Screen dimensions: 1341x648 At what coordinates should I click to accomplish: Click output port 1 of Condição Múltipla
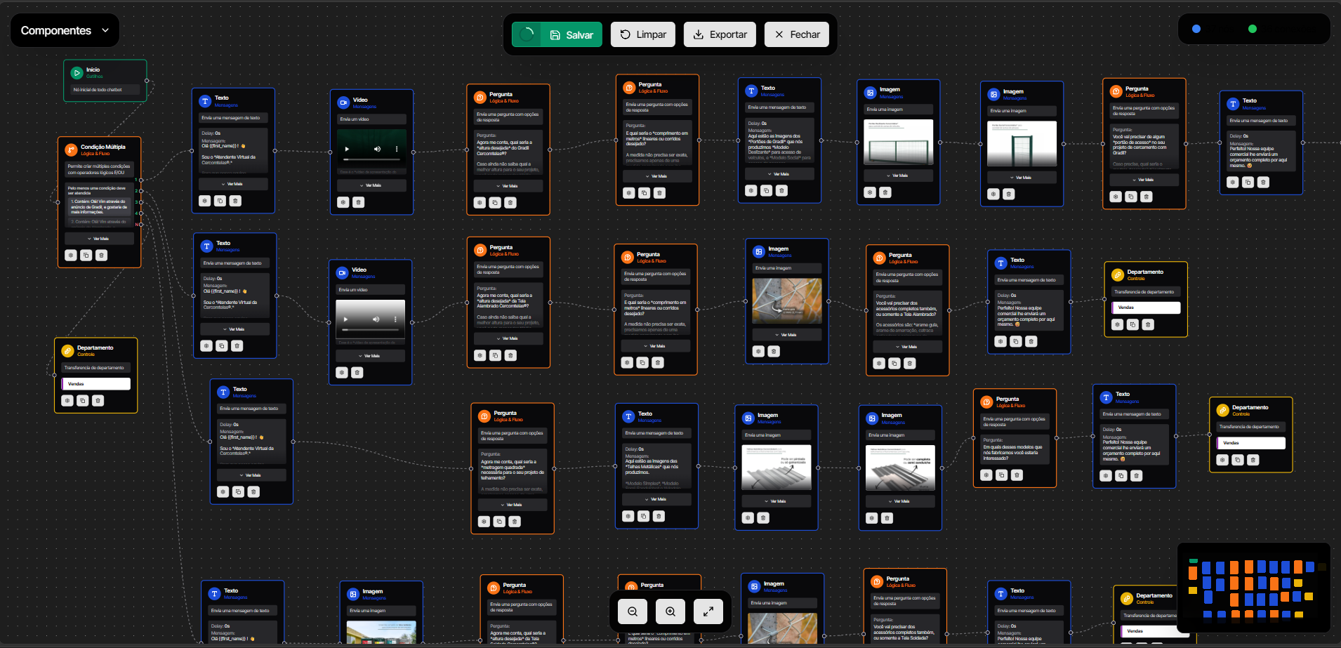point(141,180)
